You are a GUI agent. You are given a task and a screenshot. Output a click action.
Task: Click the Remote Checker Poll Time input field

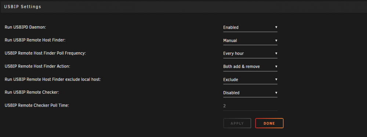250,106
